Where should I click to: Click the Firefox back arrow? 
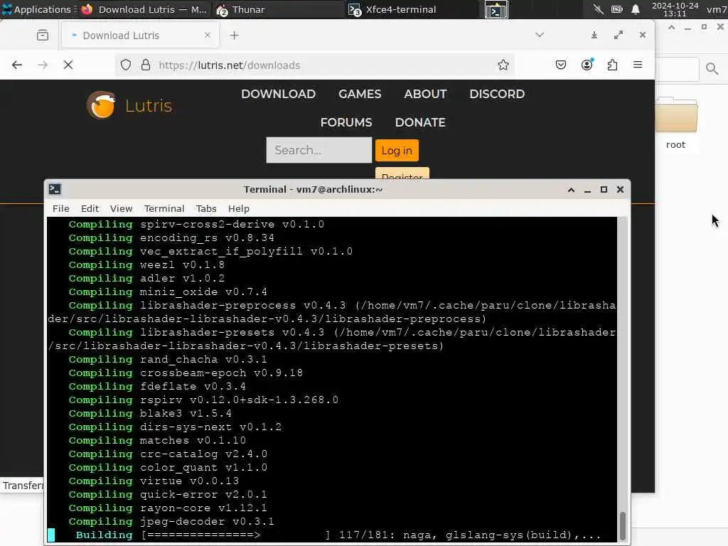tap(17, 65)
